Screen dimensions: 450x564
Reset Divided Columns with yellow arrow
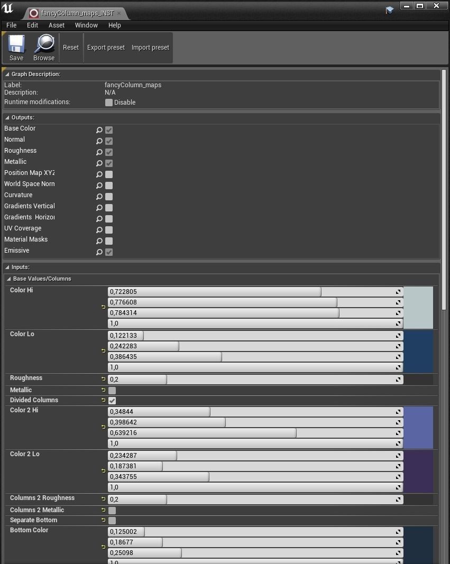point(104,400)
